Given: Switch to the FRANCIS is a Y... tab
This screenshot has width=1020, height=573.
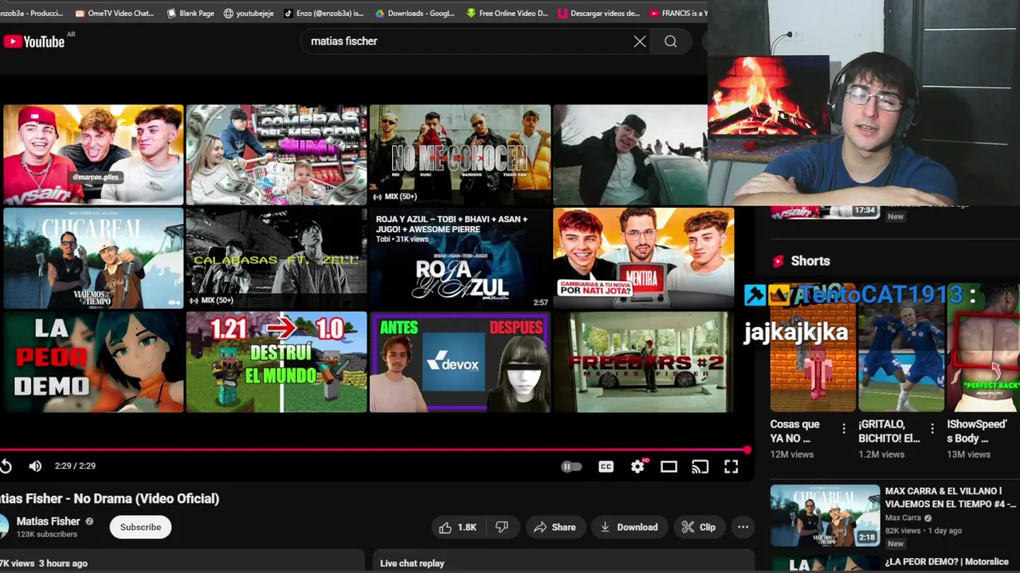Looking at the screenshot, I should point(677,13).
